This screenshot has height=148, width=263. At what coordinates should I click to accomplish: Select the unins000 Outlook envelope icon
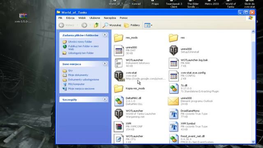[x=173, y=101]
